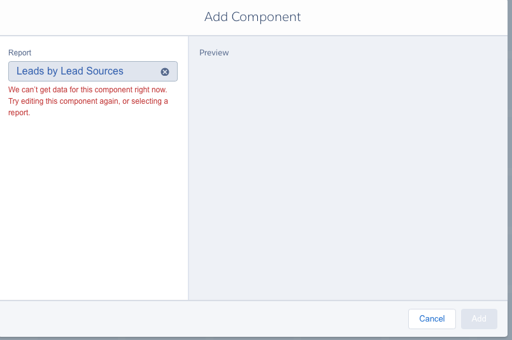Click the word 'Leads' in the report field

[30, 71]
